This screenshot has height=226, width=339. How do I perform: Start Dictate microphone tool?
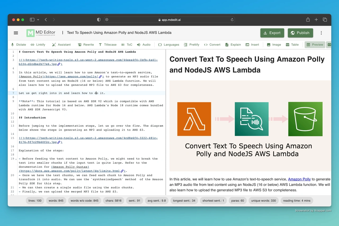pos(18,45)
